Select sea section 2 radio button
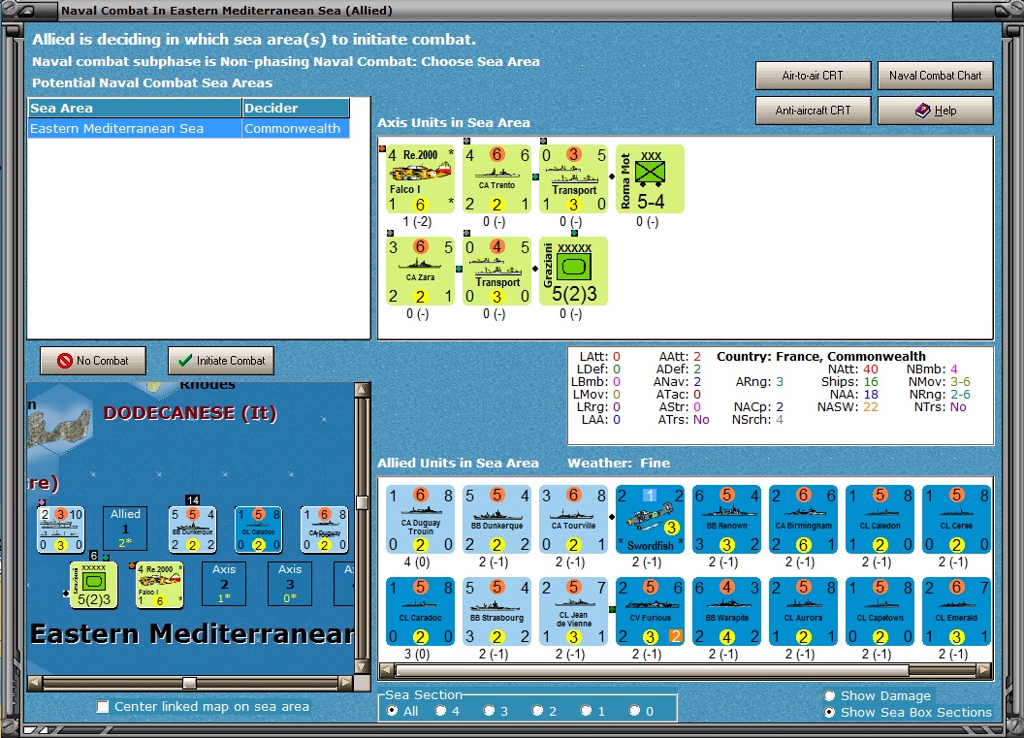The height and width of the screenshot is (738, 1024). pyautogui.click(x=537, y=711)
